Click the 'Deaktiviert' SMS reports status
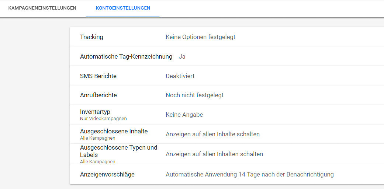Image resolution: width=384 pixels, height=189 pixels. click(180, 76)
